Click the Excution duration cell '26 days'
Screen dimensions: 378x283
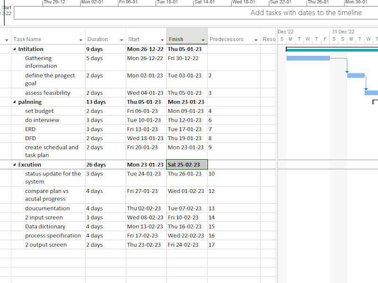pyautogui.click(x=105, y=165)
